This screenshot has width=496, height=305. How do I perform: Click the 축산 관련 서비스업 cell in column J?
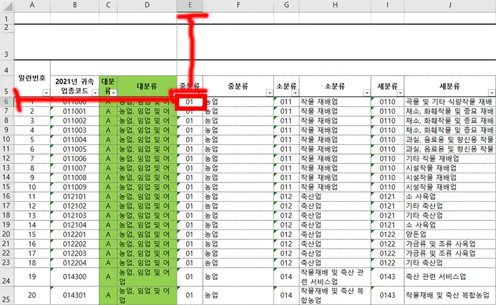450,277
